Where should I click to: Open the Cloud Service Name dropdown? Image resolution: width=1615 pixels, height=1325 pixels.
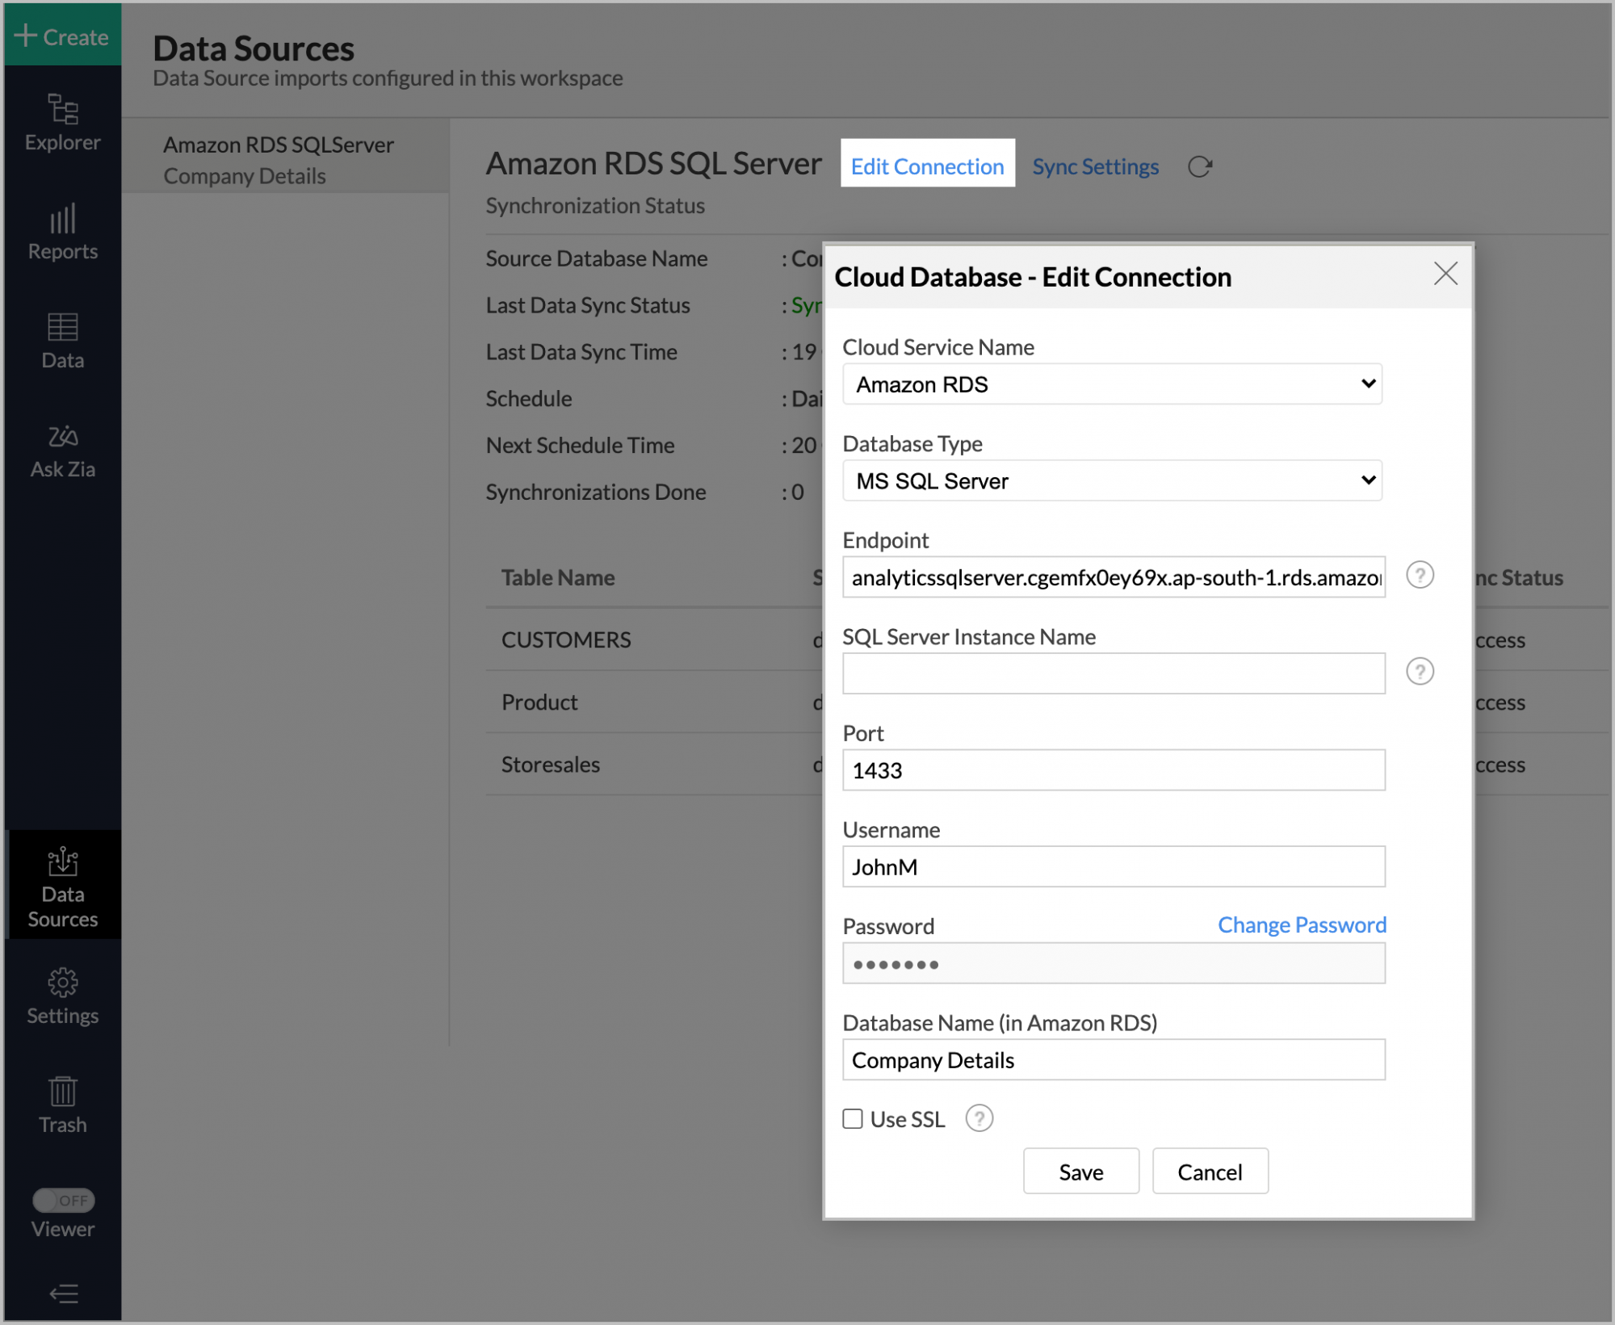1111,384
